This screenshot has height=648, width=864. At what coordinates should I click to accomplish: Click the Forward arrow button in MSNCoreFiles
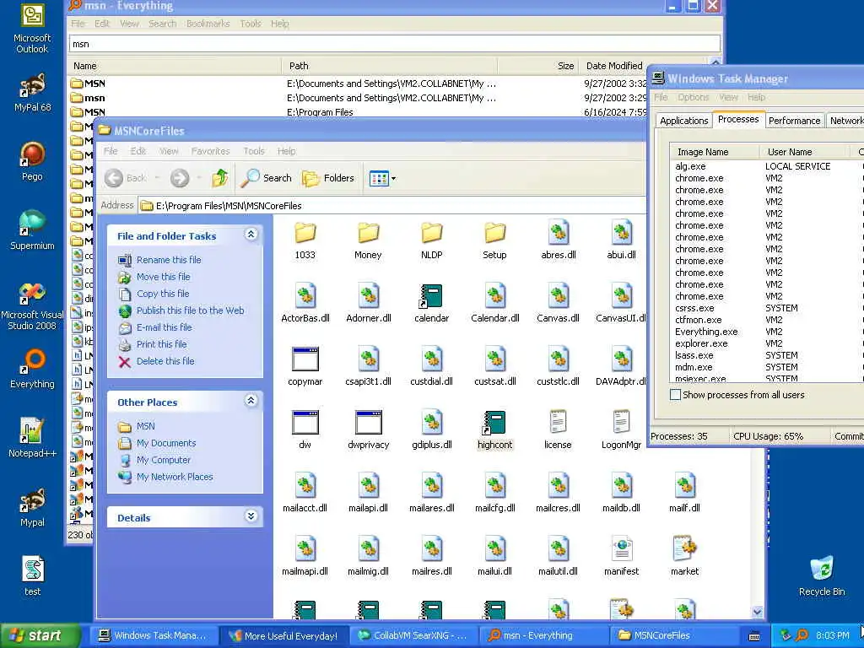click(x=179, y=178)
